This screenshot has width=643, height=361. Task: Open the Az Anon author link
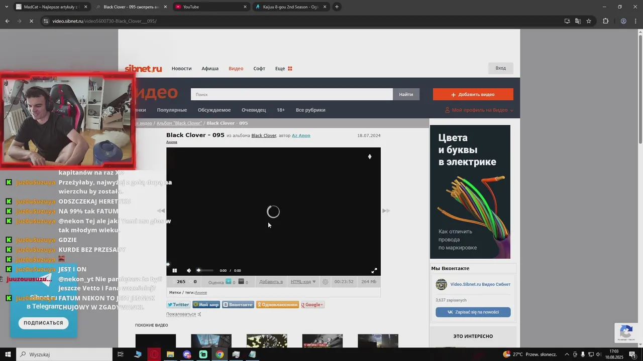[301, 135]
